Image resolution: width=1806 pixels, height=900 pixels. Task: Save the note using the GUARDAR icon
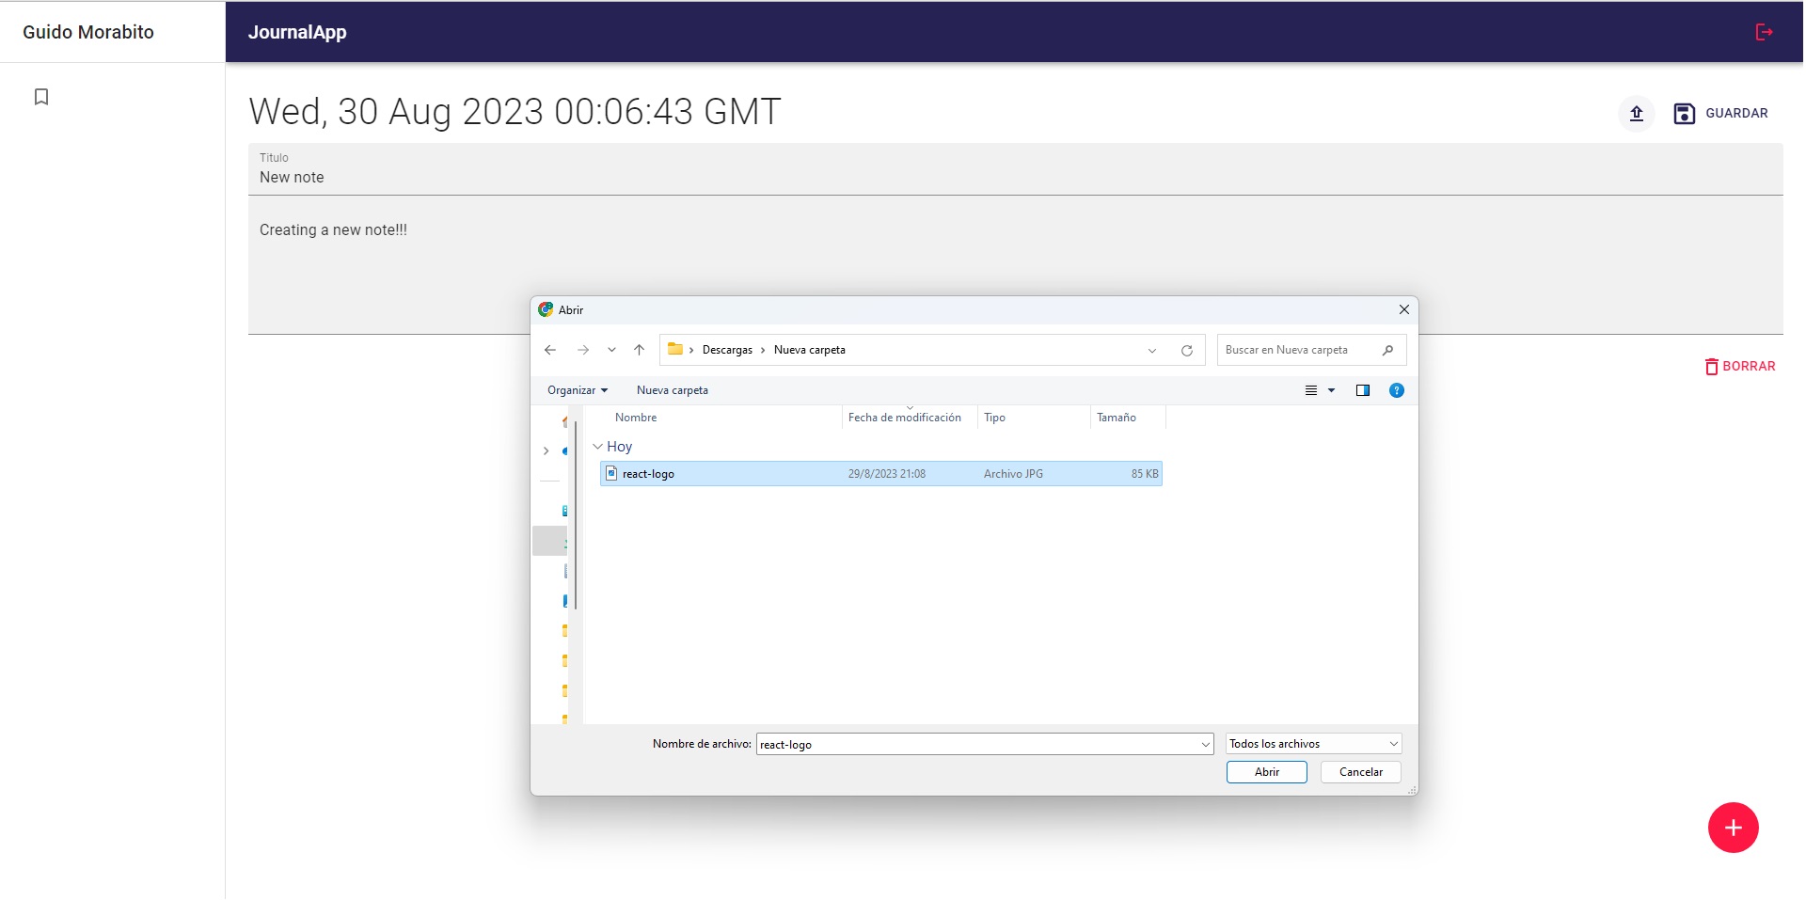coord(1683,113)
